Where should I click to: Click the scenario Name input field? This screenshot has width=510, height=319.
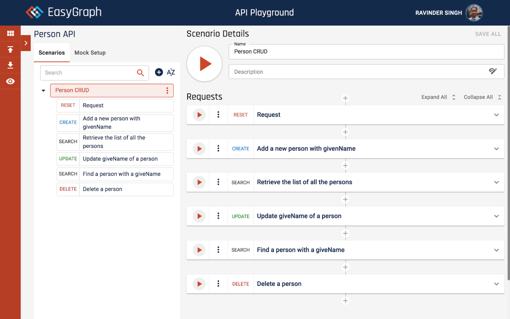coord(366,52)
